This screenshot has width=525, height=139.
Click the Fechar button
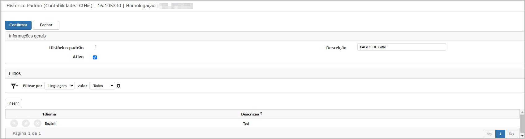point(46,25)
